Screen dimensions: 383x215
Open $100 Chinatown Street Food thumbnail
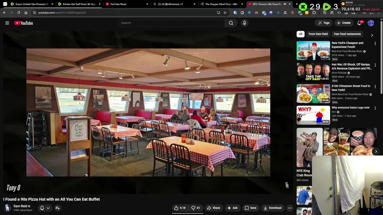313,93
